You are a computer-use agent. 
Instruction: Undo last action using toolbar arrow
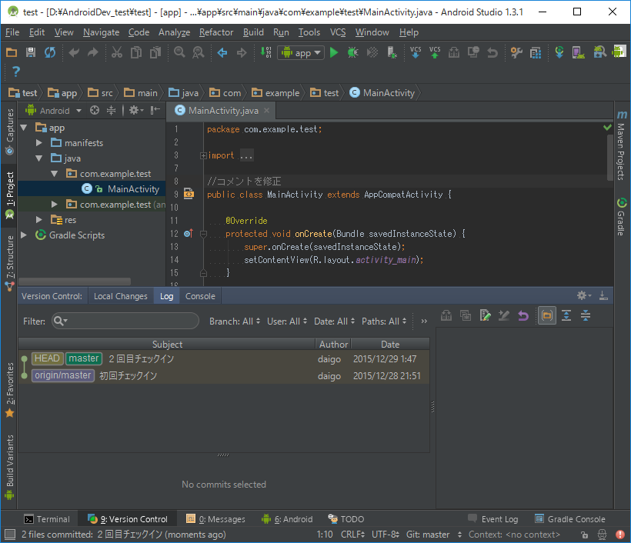74,52
